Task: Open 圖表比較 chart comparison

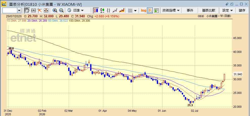Action: 209,11
